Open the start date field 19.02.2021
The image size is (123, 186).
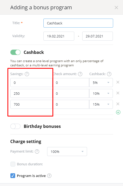click(x=59, y=36)
